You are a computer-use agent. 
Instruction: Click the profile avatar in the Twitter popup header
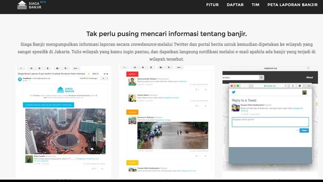[305, 92]
